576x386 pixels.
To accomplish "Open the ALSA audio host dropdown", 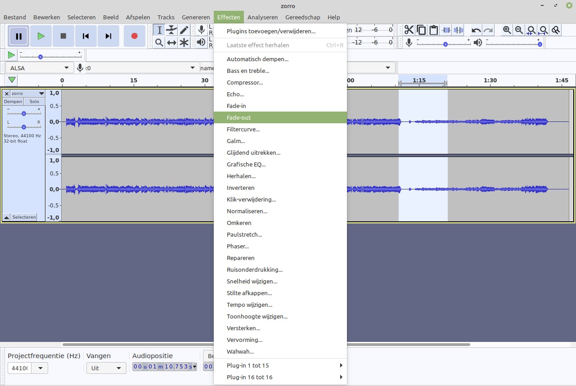I will (x=40, y=68).
